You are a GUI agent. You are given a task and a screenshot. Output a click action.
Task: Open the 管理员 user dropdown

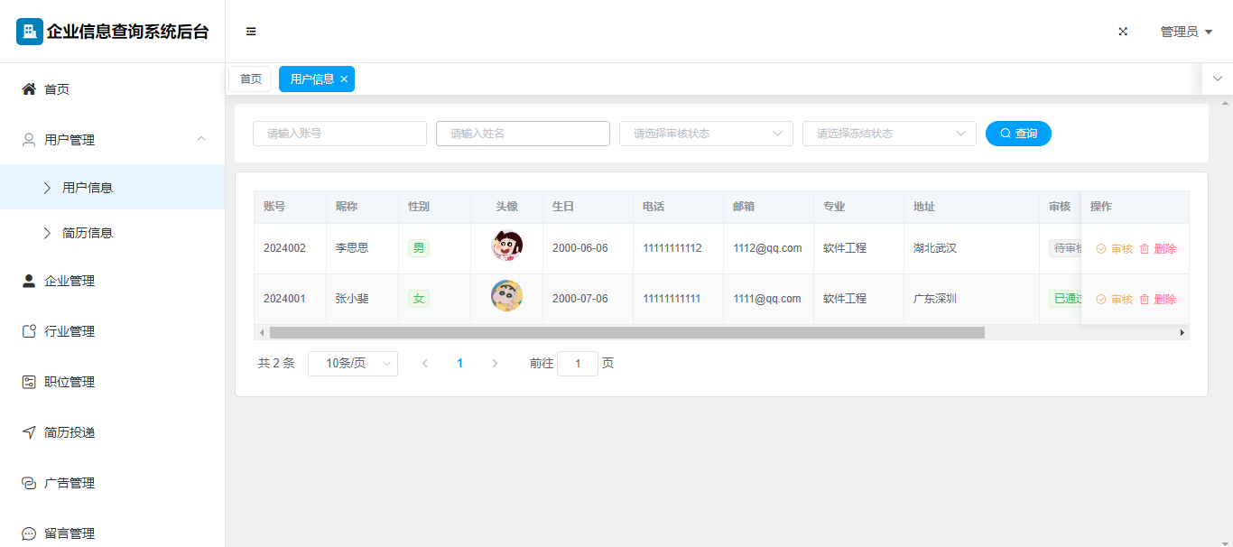1185,32
